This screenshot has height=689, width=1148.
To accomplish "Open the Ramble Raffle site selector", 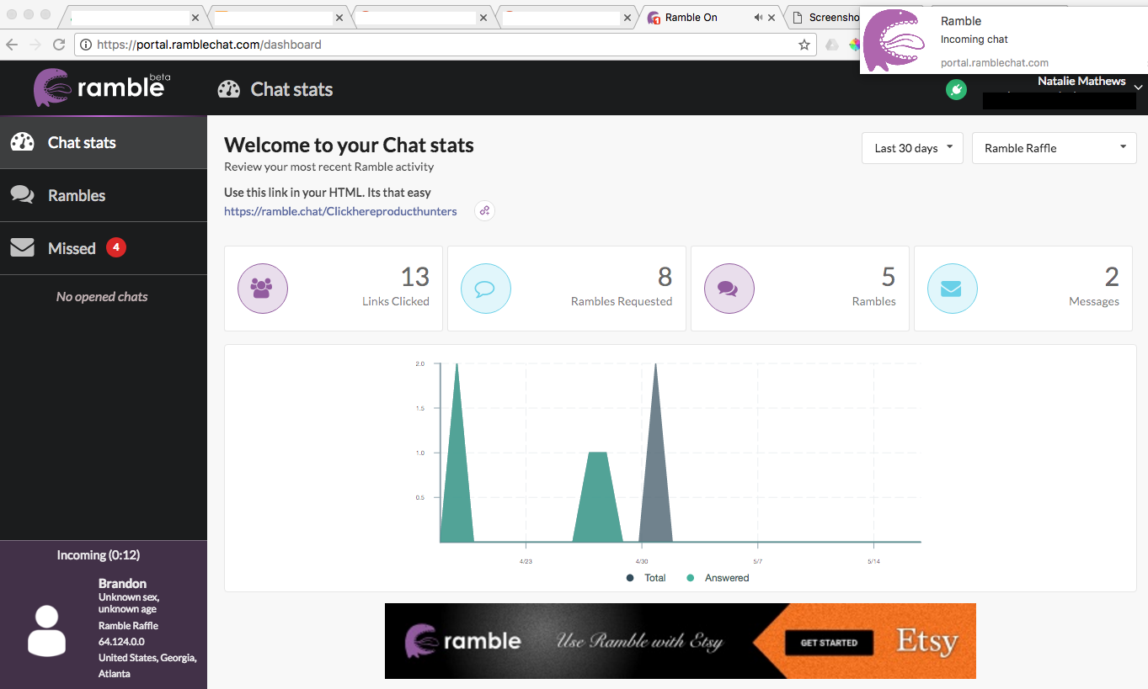I will click(1054, 148).
